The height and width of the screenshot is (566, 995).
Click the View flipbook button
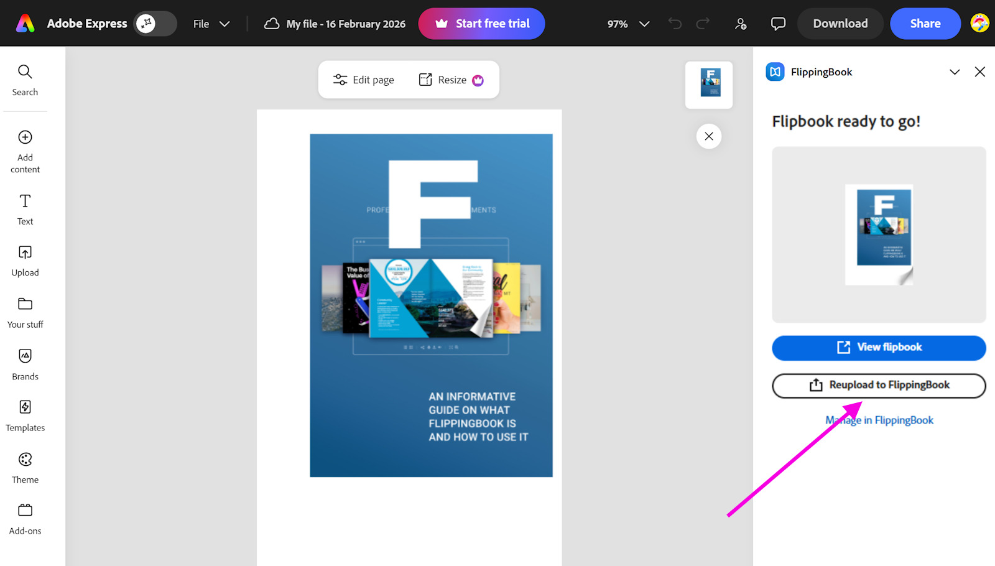[x=879, y=348]
